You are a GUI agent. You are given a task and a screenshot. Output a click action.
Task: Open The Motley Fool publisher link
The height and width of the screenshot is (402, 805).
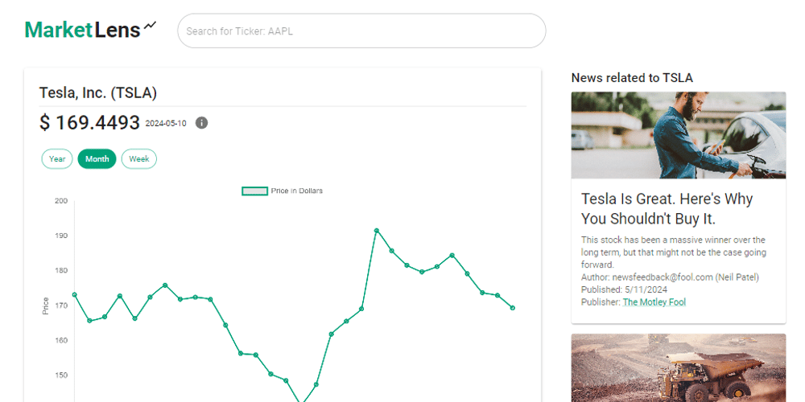coord(654,302)
